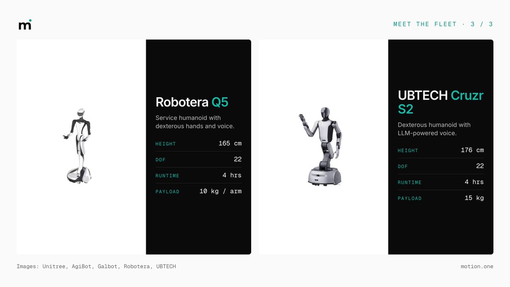
Task: Click Robotera Q5 DOF label
Action: pyautogui.click(x=161, y=160)
